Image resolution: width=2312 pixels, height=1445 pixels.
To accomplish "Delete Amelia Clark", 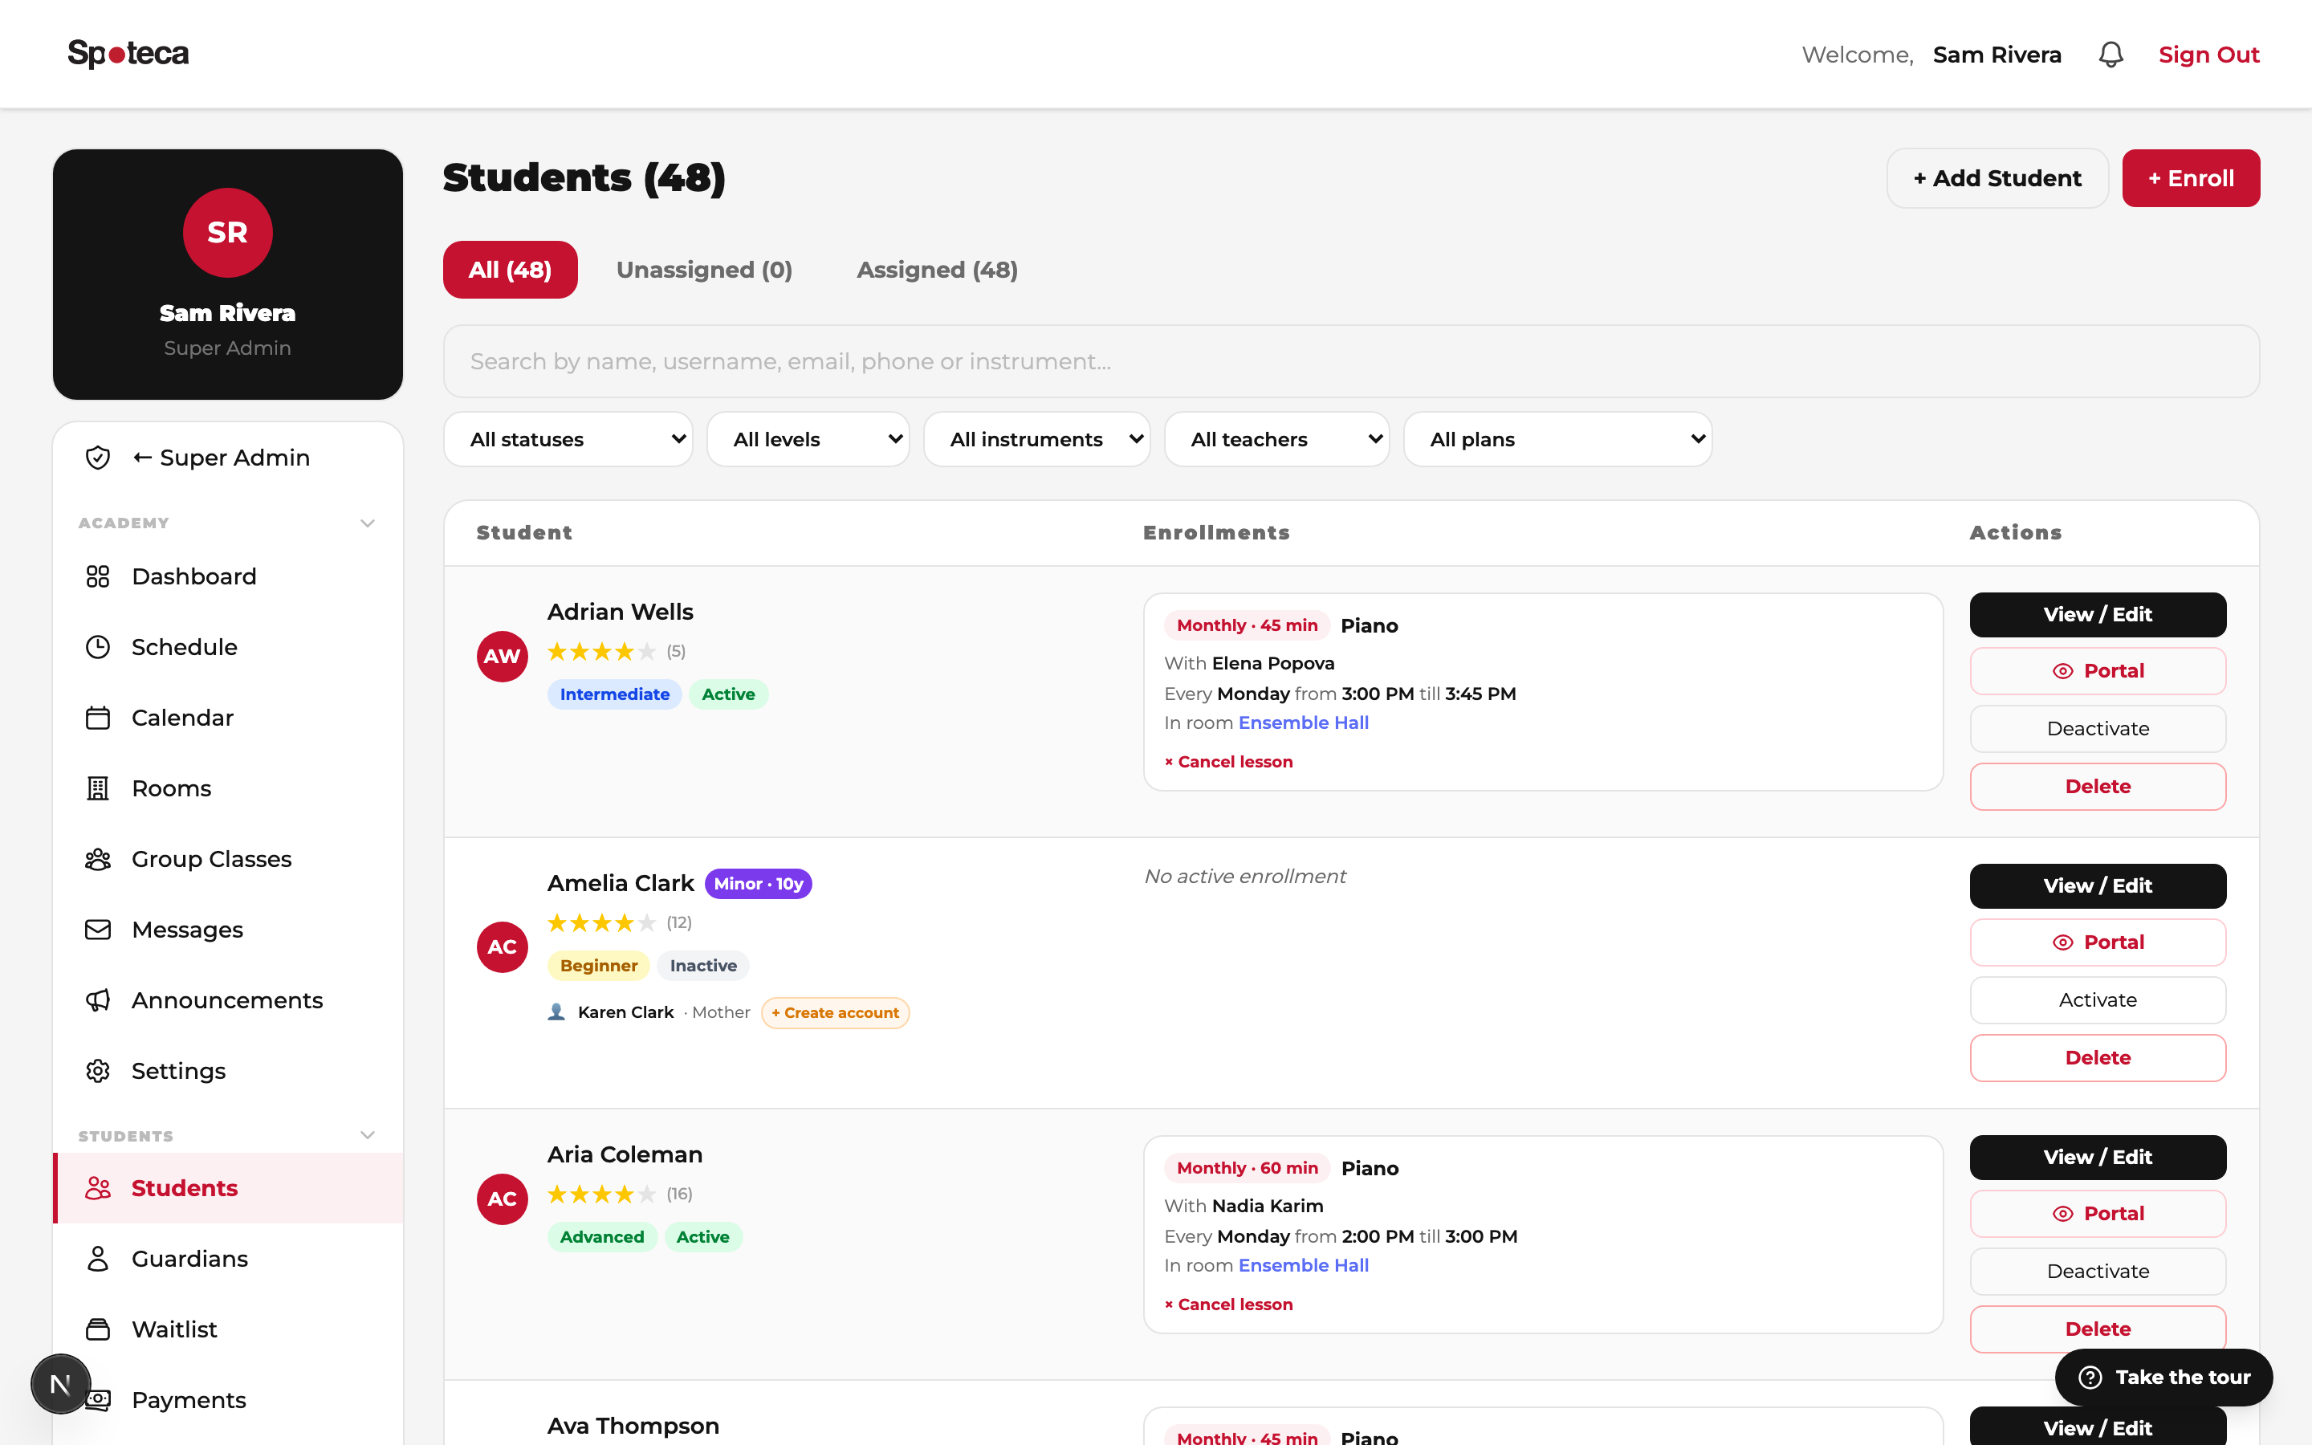I will click(2098, 1058).
